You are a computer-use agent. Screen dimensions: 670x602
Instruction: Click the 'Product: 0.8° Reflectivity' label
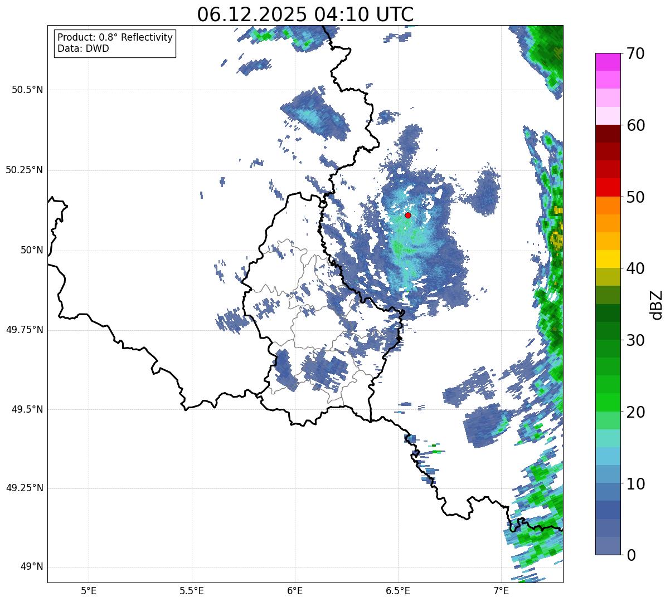[115, 37]
